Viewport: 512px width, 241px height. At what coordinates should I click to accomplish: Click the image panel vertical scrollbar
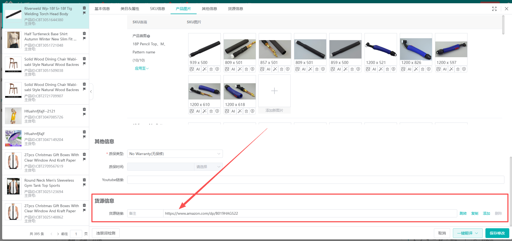click(503, 25)
